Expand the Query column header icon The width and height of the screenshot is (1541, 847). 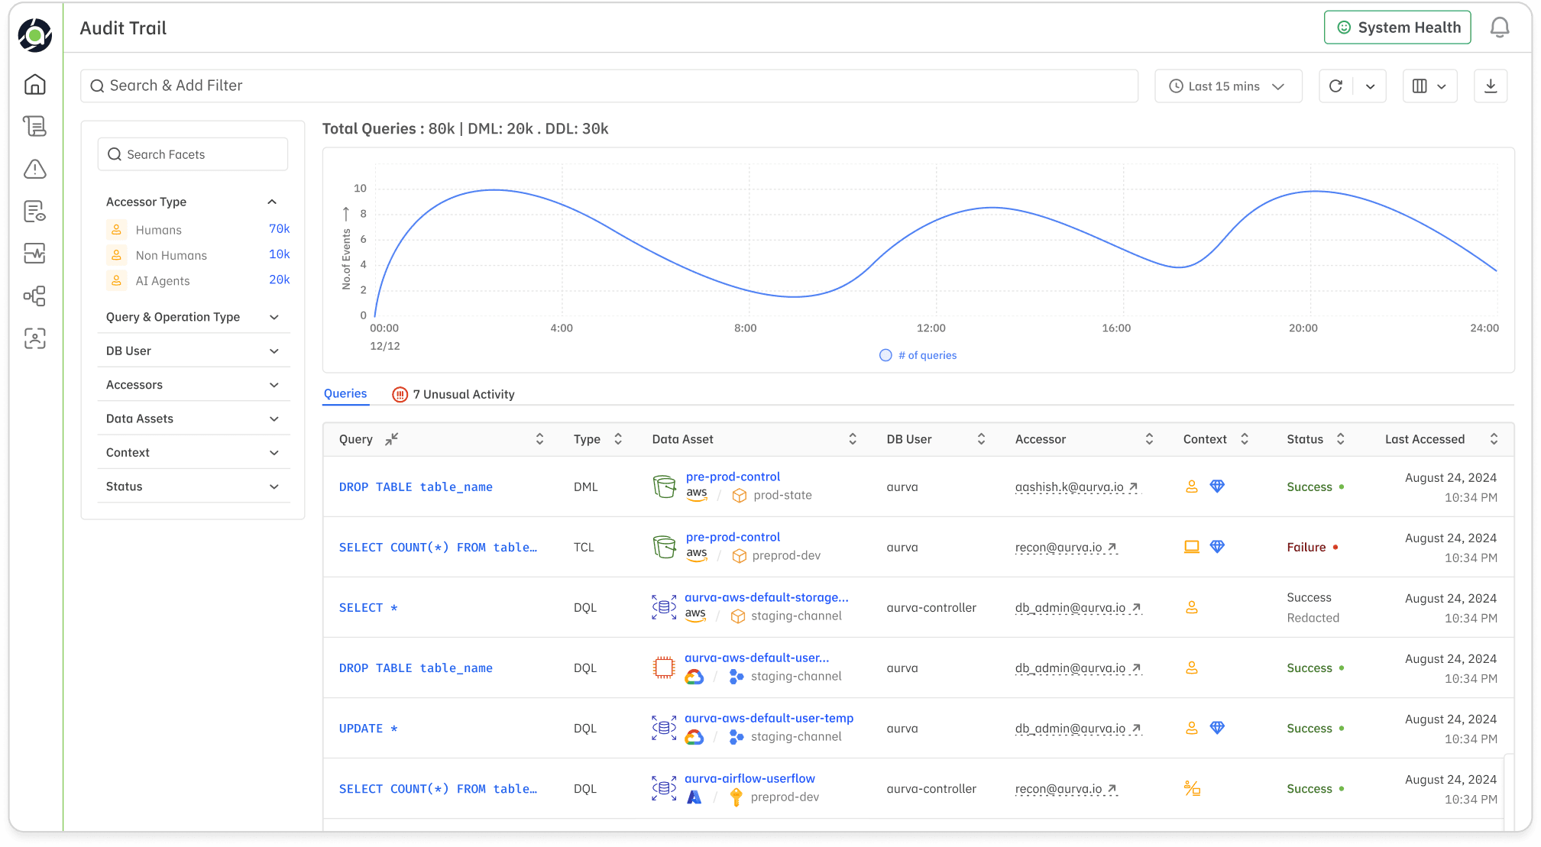click(x=391, y=439)
